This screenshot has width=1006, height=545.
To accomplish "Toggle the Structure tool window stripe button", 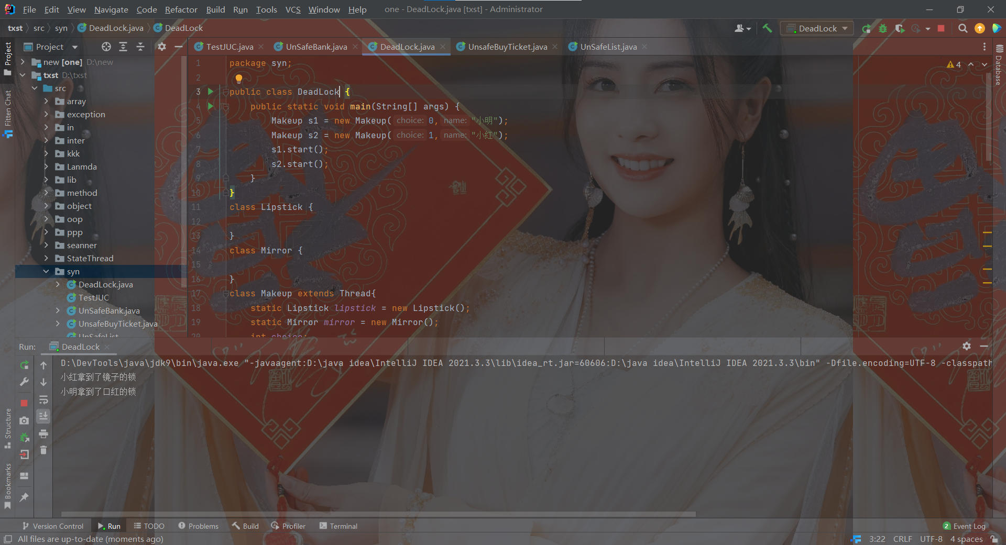I will pyautogui.click(x=7, y=428).
